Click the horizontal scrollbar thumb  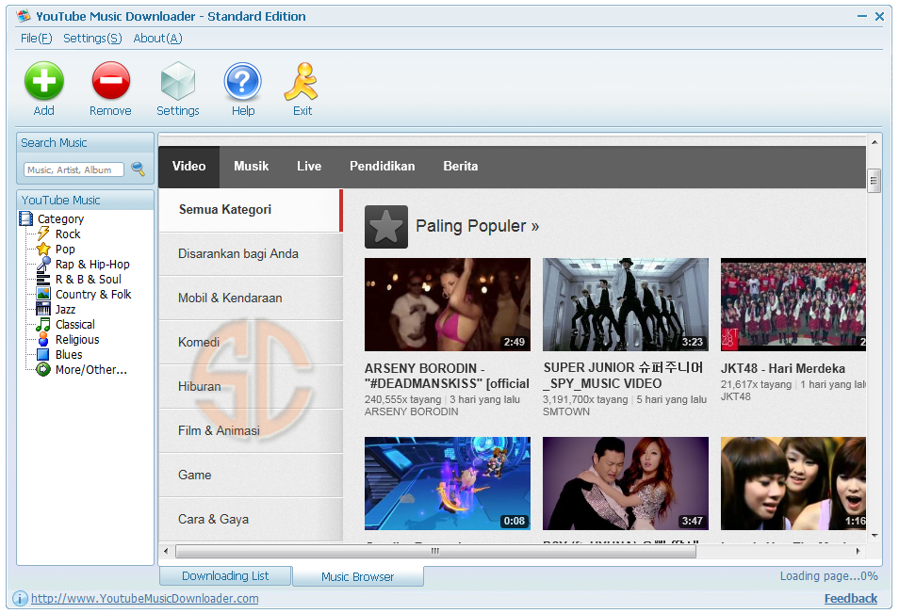(x=435, y=551)
